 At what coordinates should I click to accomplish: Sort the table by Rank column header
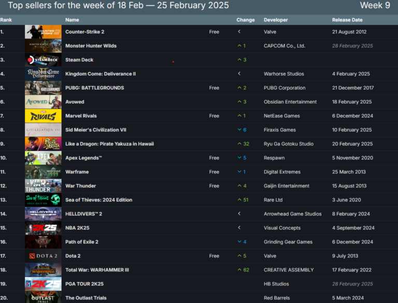(6, 20)
